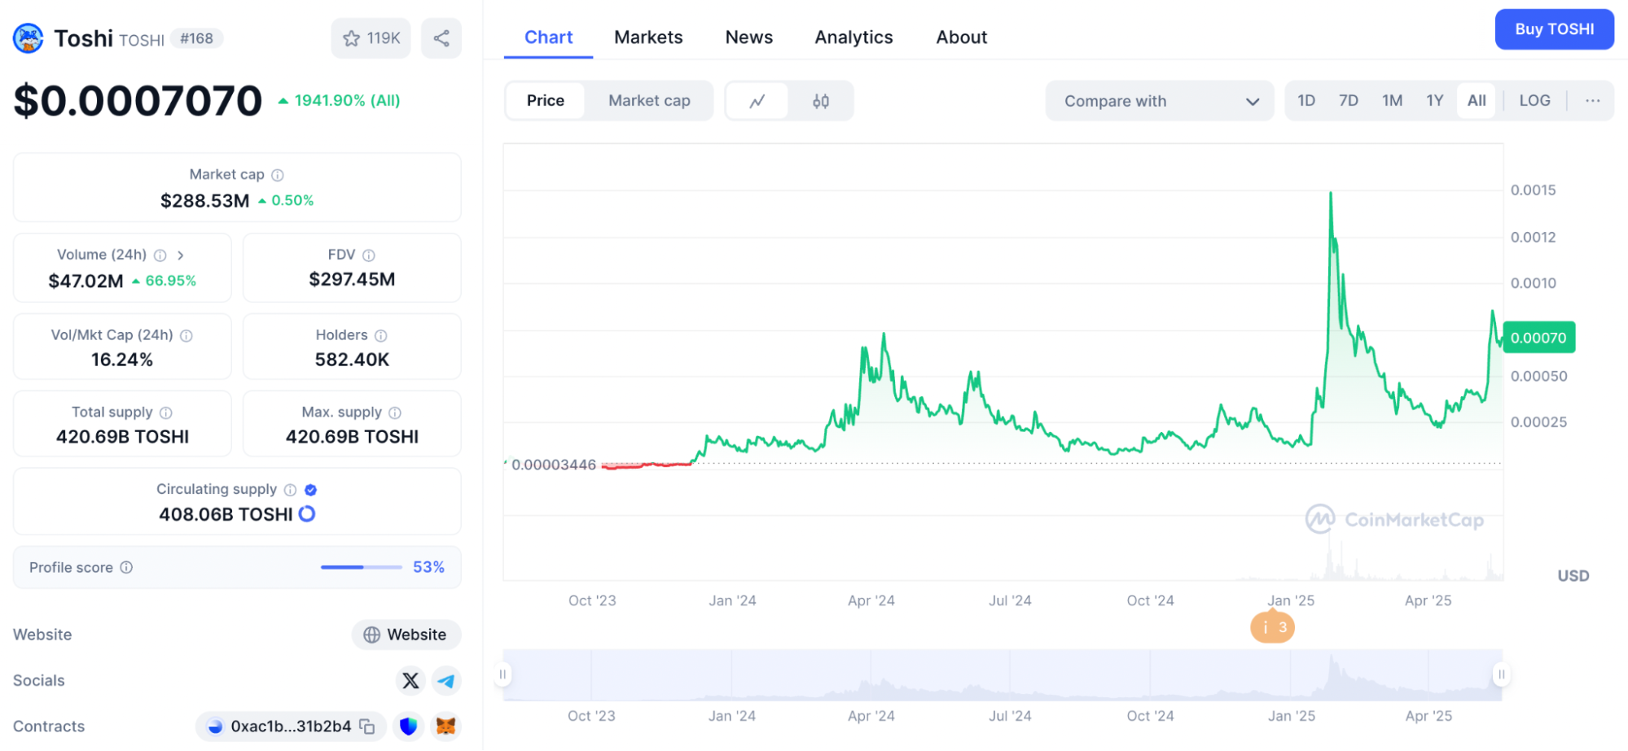Click the 0.00070 current price label
1628x751 pixels.
click(1538, 338)
